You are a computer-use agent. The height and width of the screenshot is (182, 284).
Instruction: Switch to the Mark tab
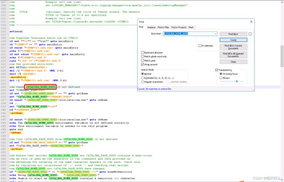pos(191,27)
